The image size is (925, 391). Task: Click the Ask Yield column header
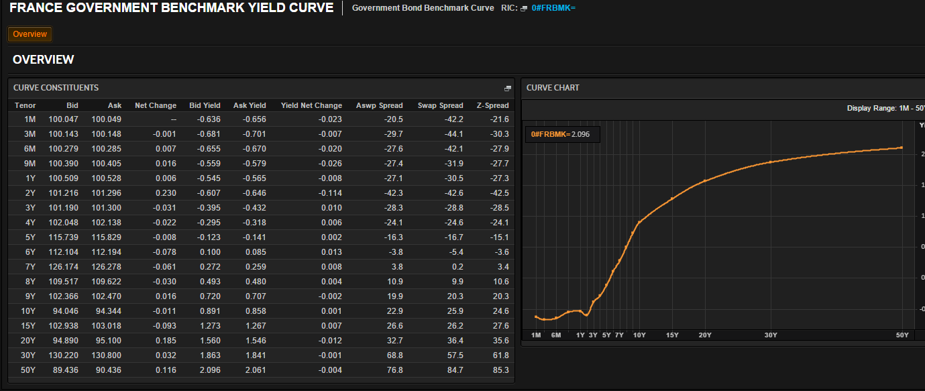pyautogui.click(x=250, y=105)
